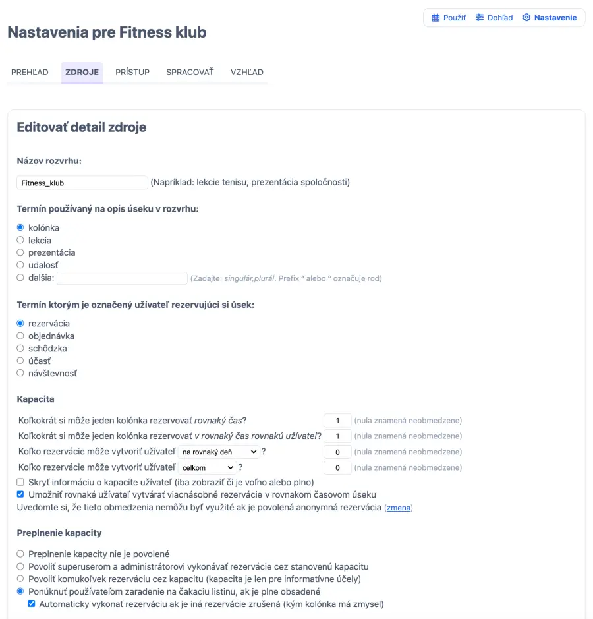
Task: Click the 'Názov rozvrhu' text field
Action: pyautogui.click(x=82, y=183)
